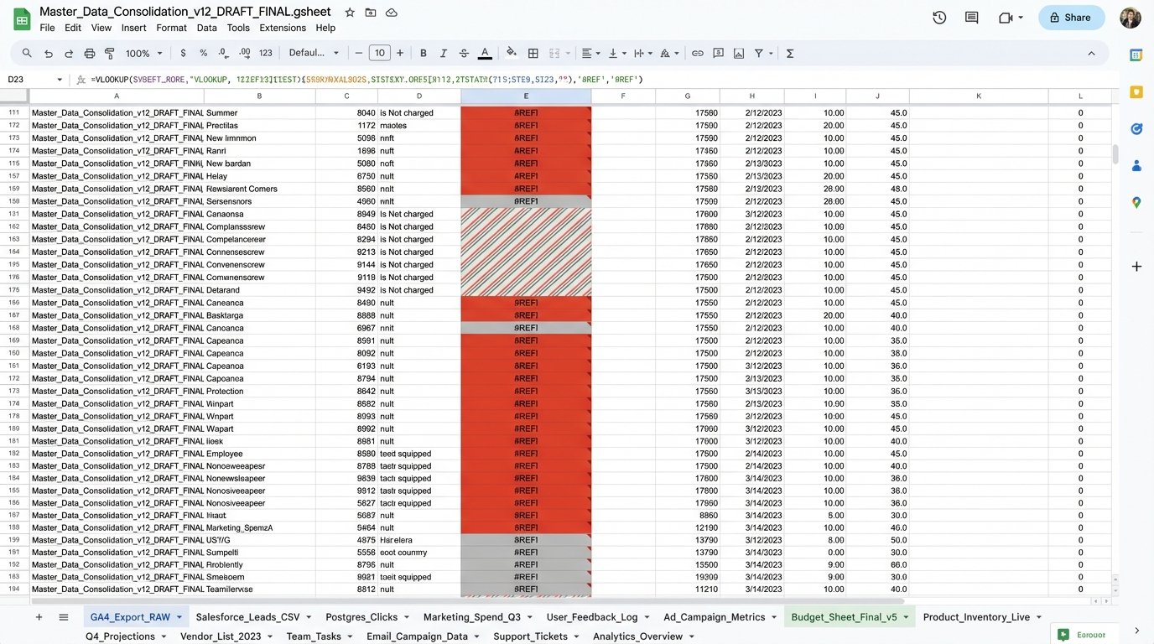Open the horizontal align dropdown
The image size is (1154, 644).
[x=591, y=53]
